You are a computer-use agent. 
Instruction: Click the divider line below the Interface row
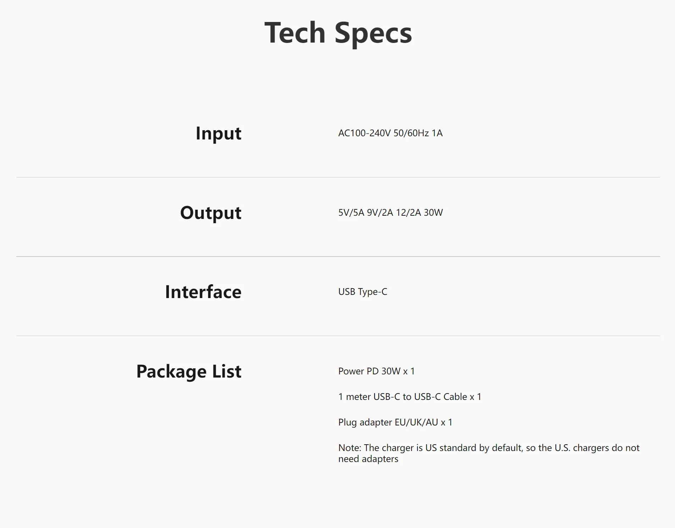coord(338,336)
